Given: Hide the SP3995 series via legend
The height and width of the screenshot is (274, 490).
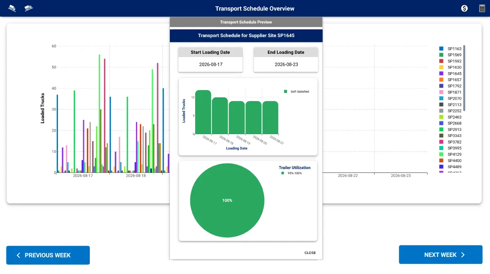Looking at the screenshot, I should (x=450, y=148).
